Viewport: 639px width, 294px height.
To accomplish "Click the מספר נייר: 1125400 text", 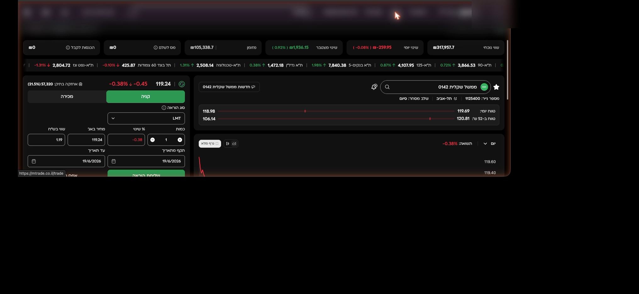I will tap(482, 99).
